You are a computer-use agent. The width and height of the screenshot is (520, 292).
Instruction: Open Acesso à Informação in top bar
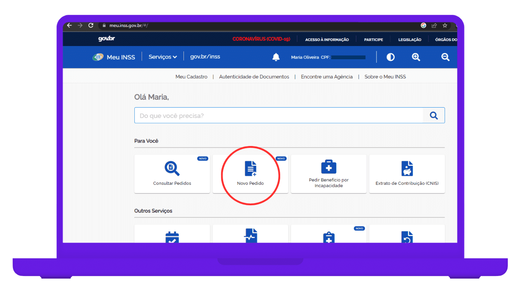(327, 40)
